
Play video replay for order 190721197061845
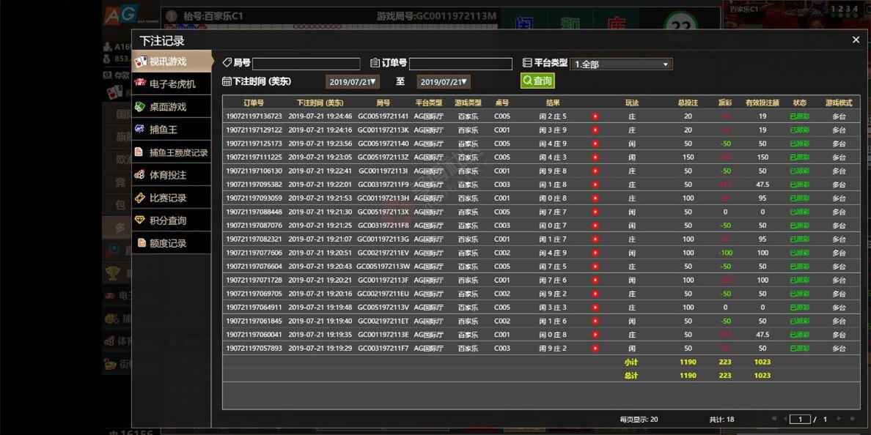point(595,321)
